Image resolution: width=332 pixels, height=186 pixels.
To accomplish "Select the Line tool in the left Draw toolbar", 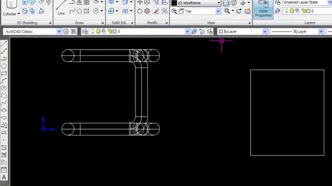I will [x=4, y=43].
